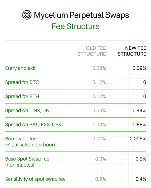151x188 pixels.
Task: Click the Spread on LINK, UNI label
Action: pyautogui.click(x=28, y=110)
